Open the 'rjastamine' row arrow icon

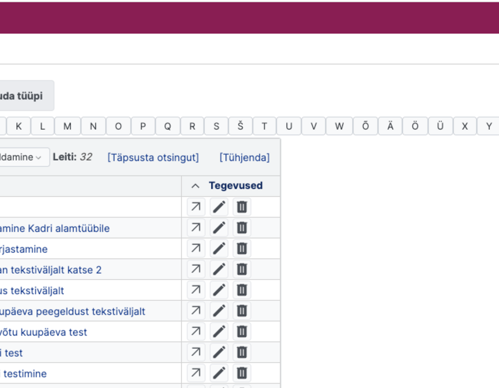pos(196,248)
